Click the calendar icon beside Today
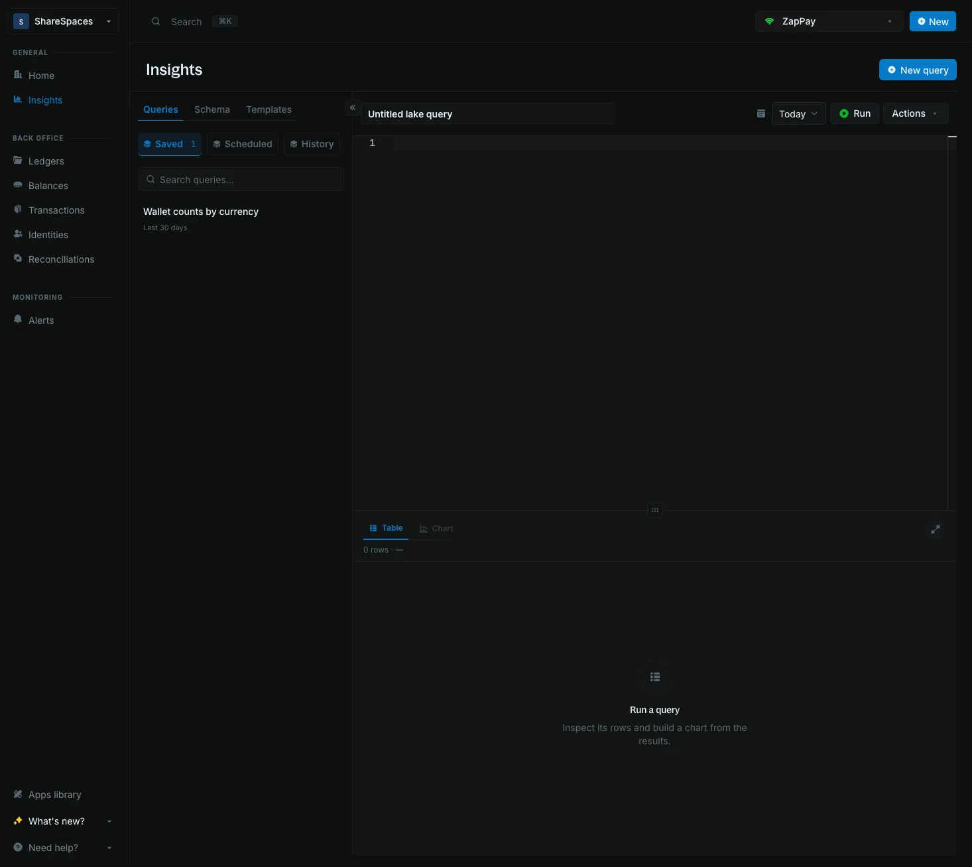The image size is (972, 867). point(761,113)
